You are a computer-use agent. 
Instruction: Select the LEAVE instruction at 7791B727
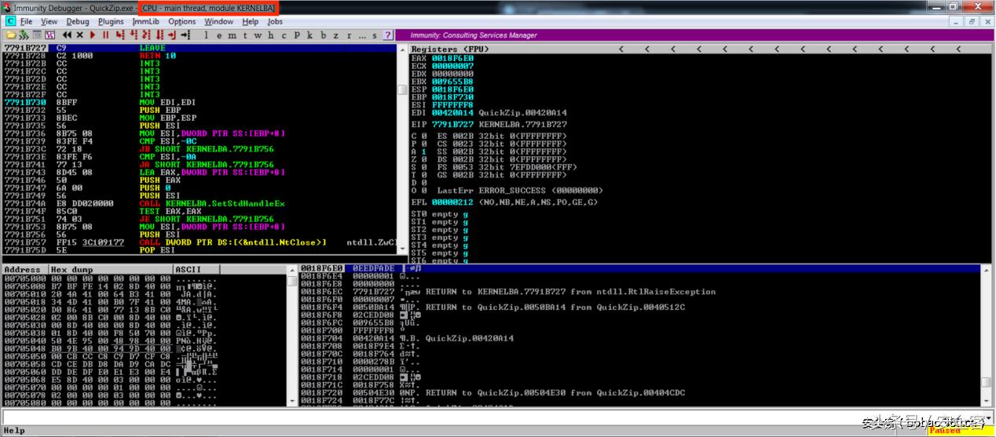[x=152, y=48]
